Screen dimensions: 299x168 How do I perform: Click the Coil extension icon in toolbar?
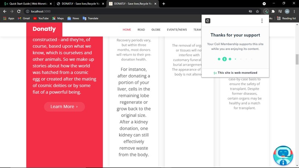click(266, 11)
